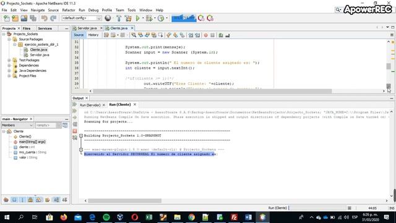Select valor : String field in Navigator
Image resolution: width=396 pixels, height=223 pixels.
pyautogui.click(x=28, y=157)
